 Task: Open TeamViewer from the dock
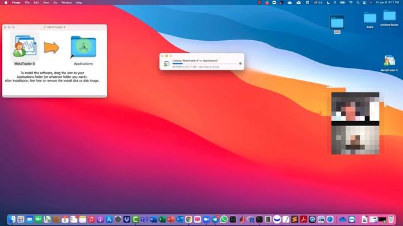coord(352,219)
